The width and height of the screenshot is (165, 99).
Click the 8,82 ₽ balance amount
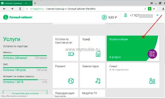coord(113,17)
